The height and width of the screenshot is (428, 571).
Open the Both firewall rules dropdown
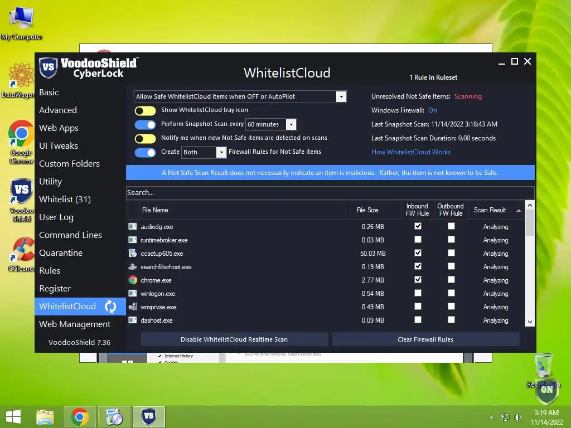221,152
